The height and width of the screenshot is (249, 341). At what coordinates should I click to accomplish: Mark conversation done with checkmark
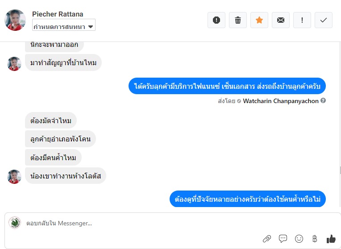[x=324, y=20]
